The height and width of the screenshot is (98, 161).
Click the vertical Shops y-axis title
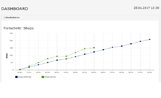coord(7,56)
